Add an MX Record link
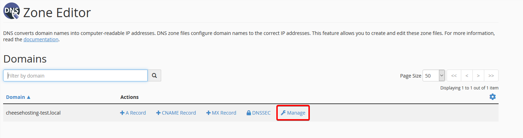Screen dimensions: 523x138 221,113
